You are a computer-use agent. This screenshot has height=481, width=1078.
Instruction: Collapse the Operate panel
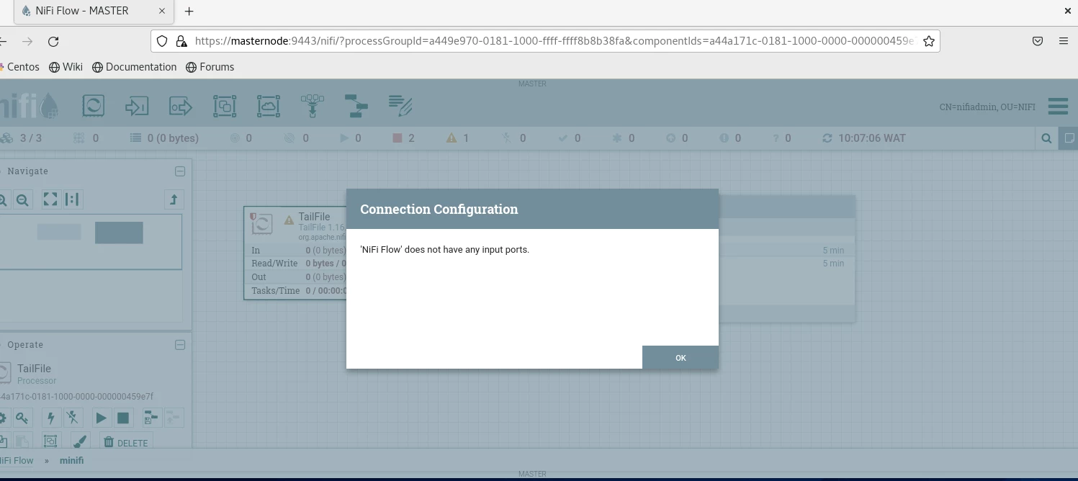[x=180, y=345]
